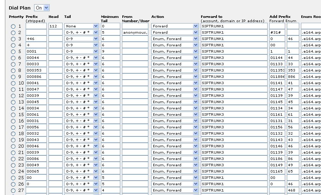The height and width of the screenshot is (195, 321).
Task: Click the Enum field containing 353
Action: tap(293, 70)
